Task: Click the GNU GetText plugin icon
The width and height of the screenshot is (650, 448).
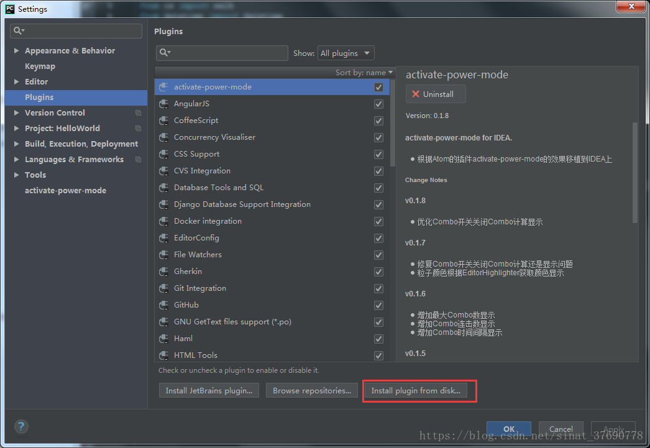Action: 163,322
